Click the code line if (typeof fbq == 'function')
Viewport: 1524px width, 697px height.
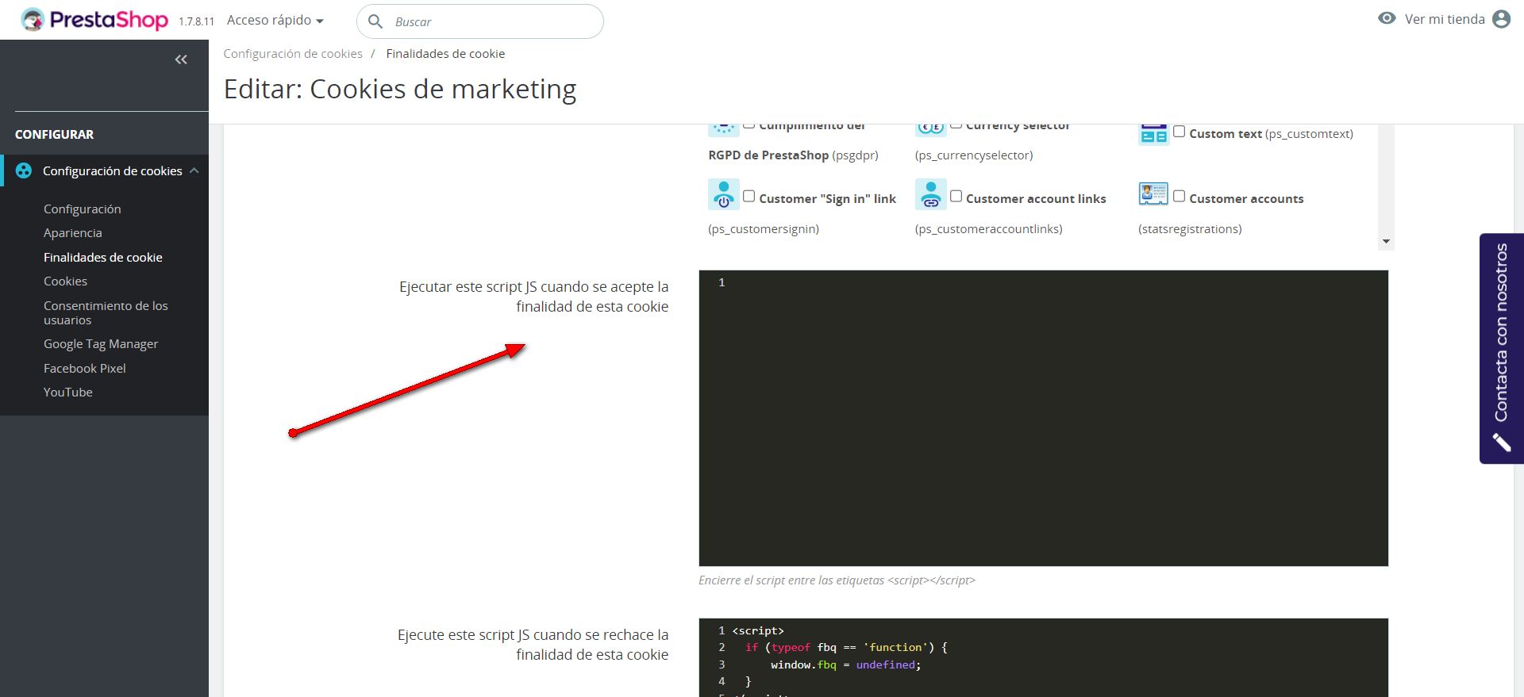[x=846, y=647]
